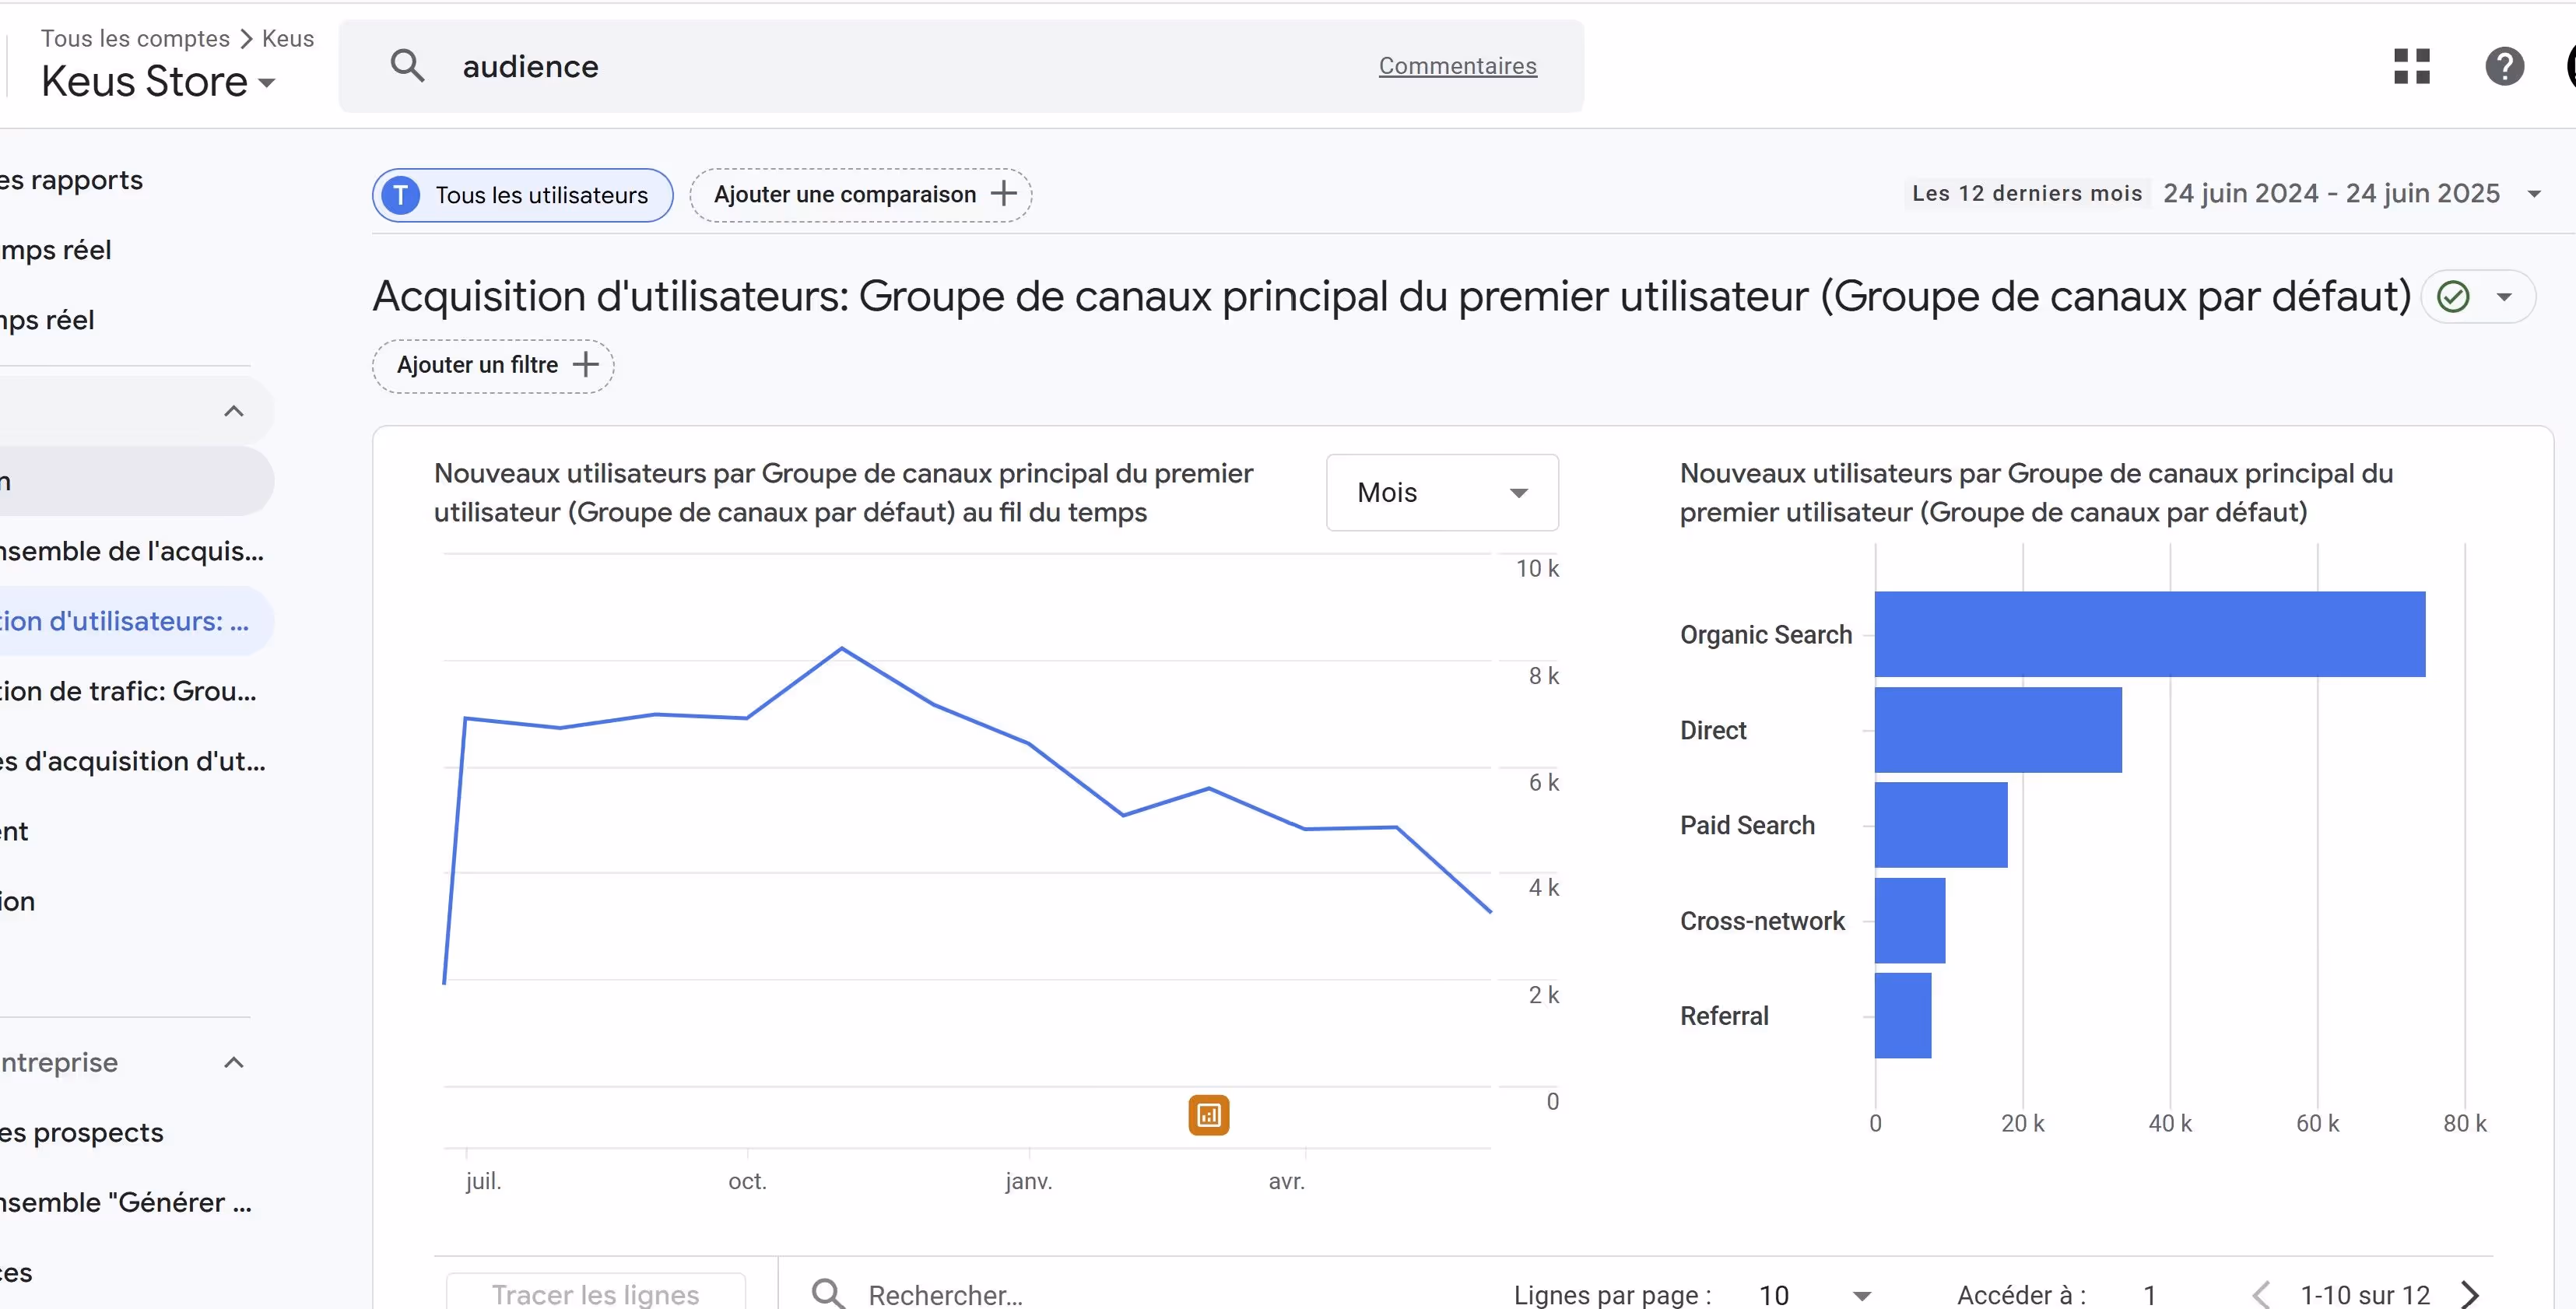Open the help question mark icon

[x=2504, y=66]
